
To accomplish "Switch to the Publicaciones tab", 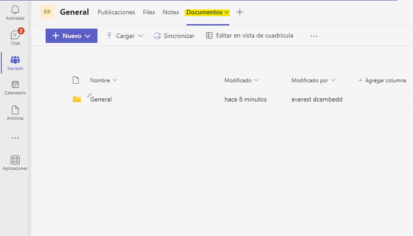I will 116,12.
